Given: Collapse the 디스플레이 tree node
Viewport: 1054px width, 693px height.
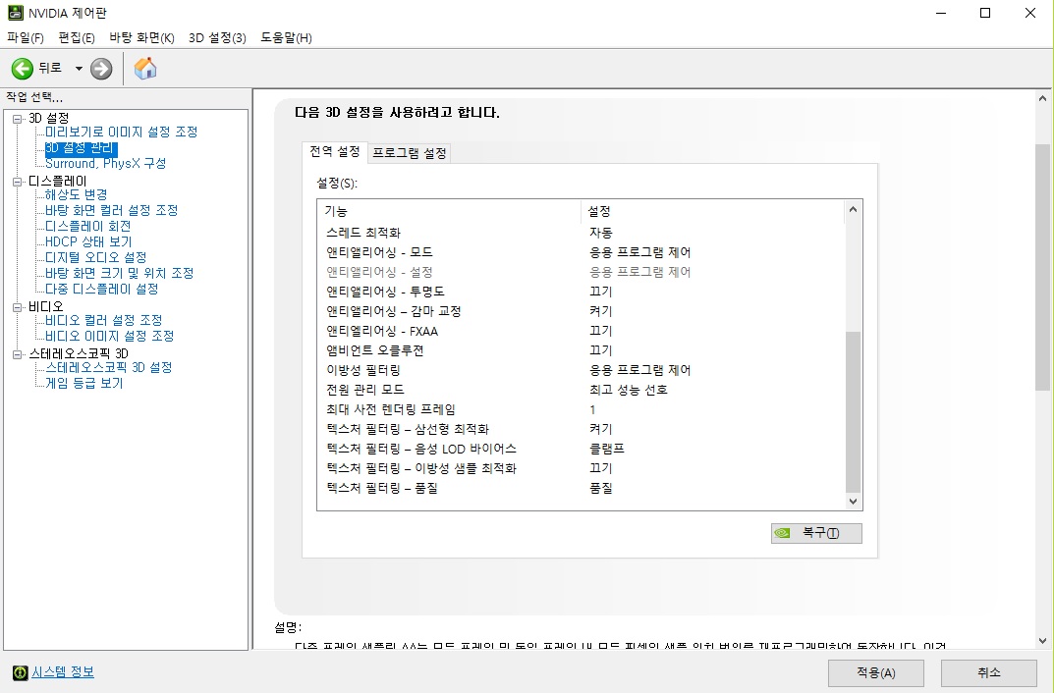Looking at the screenshot, I should pos(18,182).
